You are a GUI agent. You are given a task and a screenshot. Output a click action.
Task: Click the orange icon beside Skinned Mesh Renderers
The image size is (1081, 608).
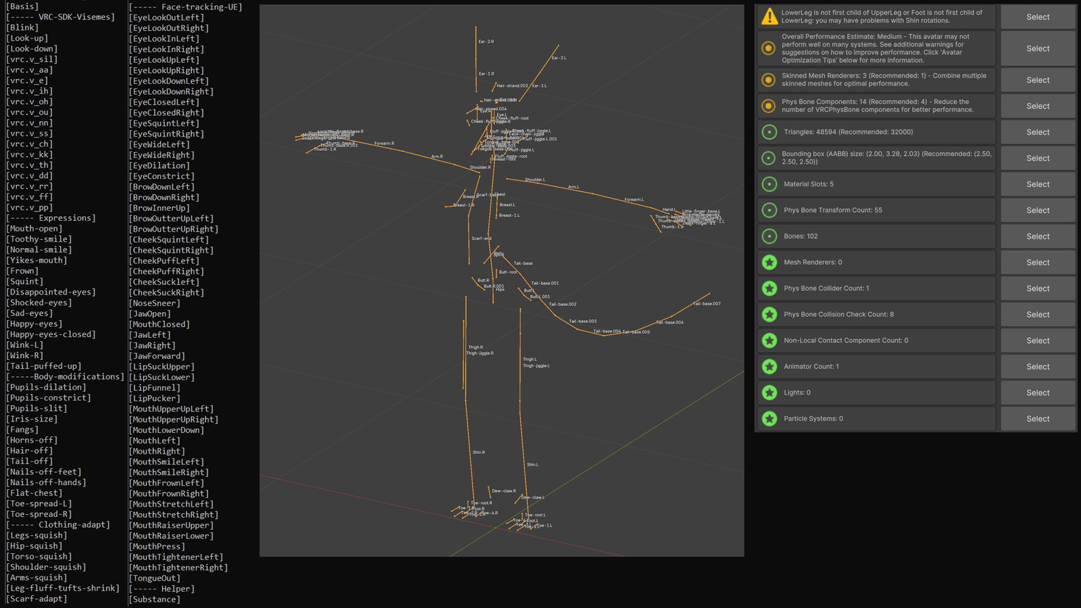pos(769,80)
